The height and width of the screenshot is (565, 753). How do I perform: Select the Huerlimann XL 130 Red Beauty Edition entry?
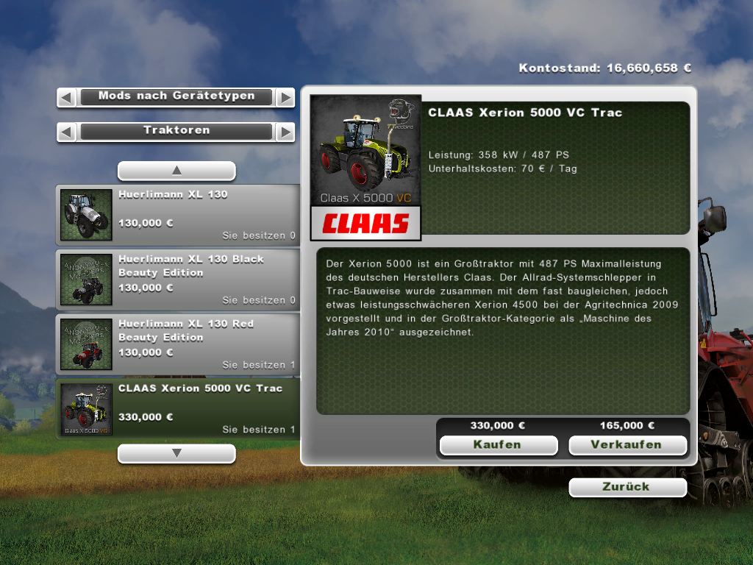tap(178, 344)
